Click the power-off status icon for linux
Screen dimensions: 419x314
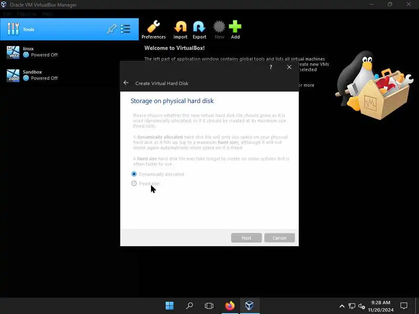[26, 55]
